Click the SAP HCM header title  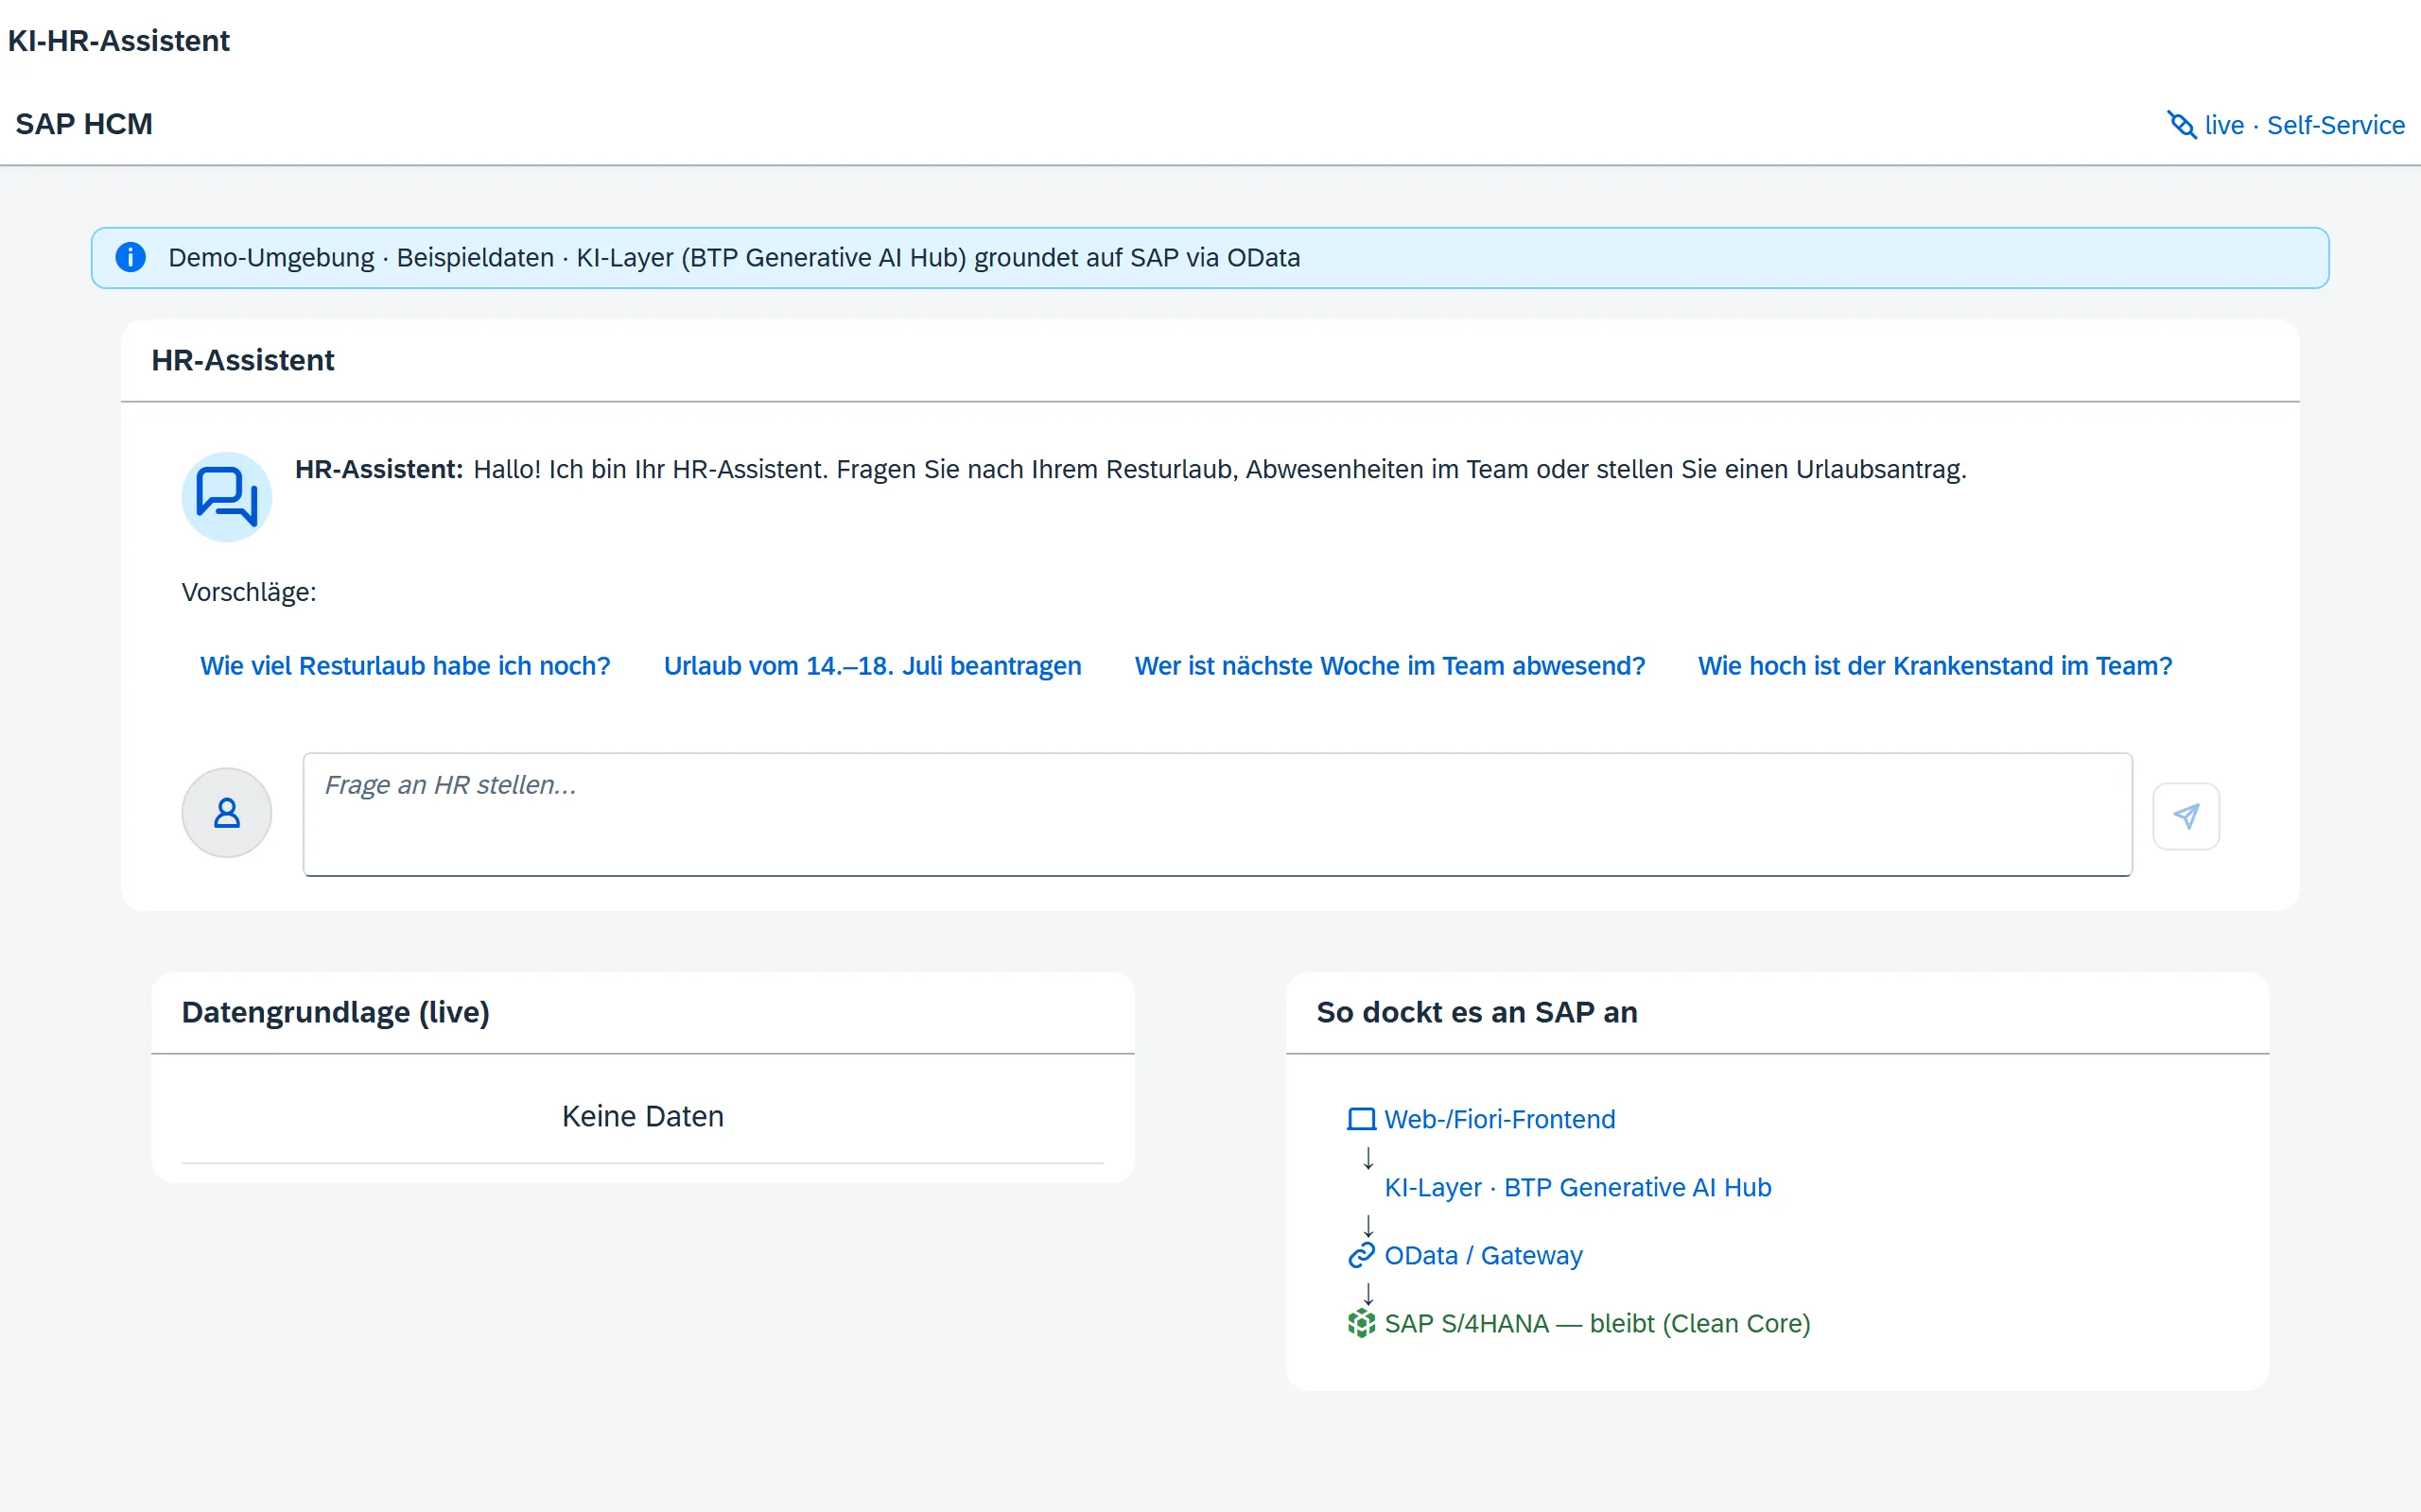[84, 124]
